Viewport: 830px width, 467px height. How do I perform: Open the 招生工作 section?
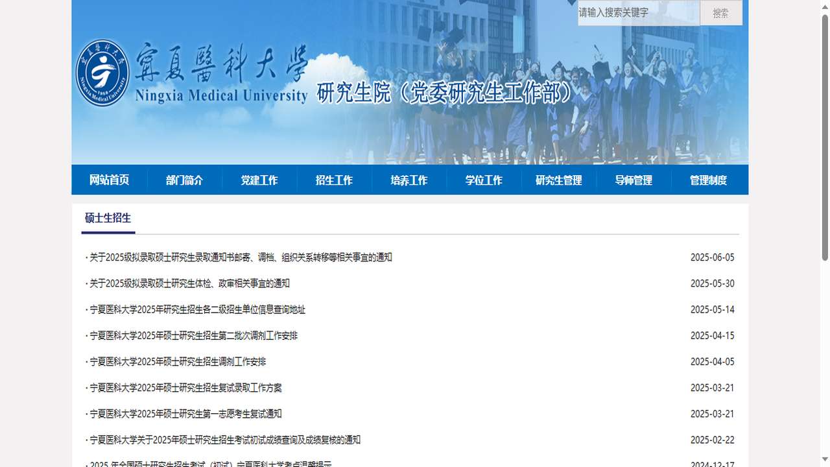pos(334,180)
